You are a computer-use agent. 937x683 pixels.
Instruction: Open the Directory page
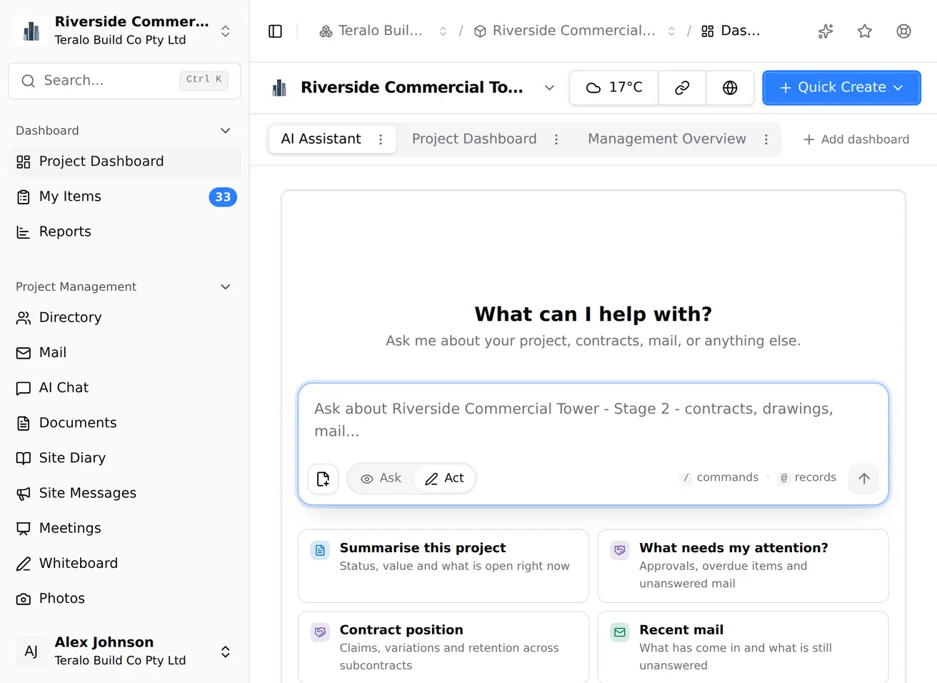tap(124, 317)
